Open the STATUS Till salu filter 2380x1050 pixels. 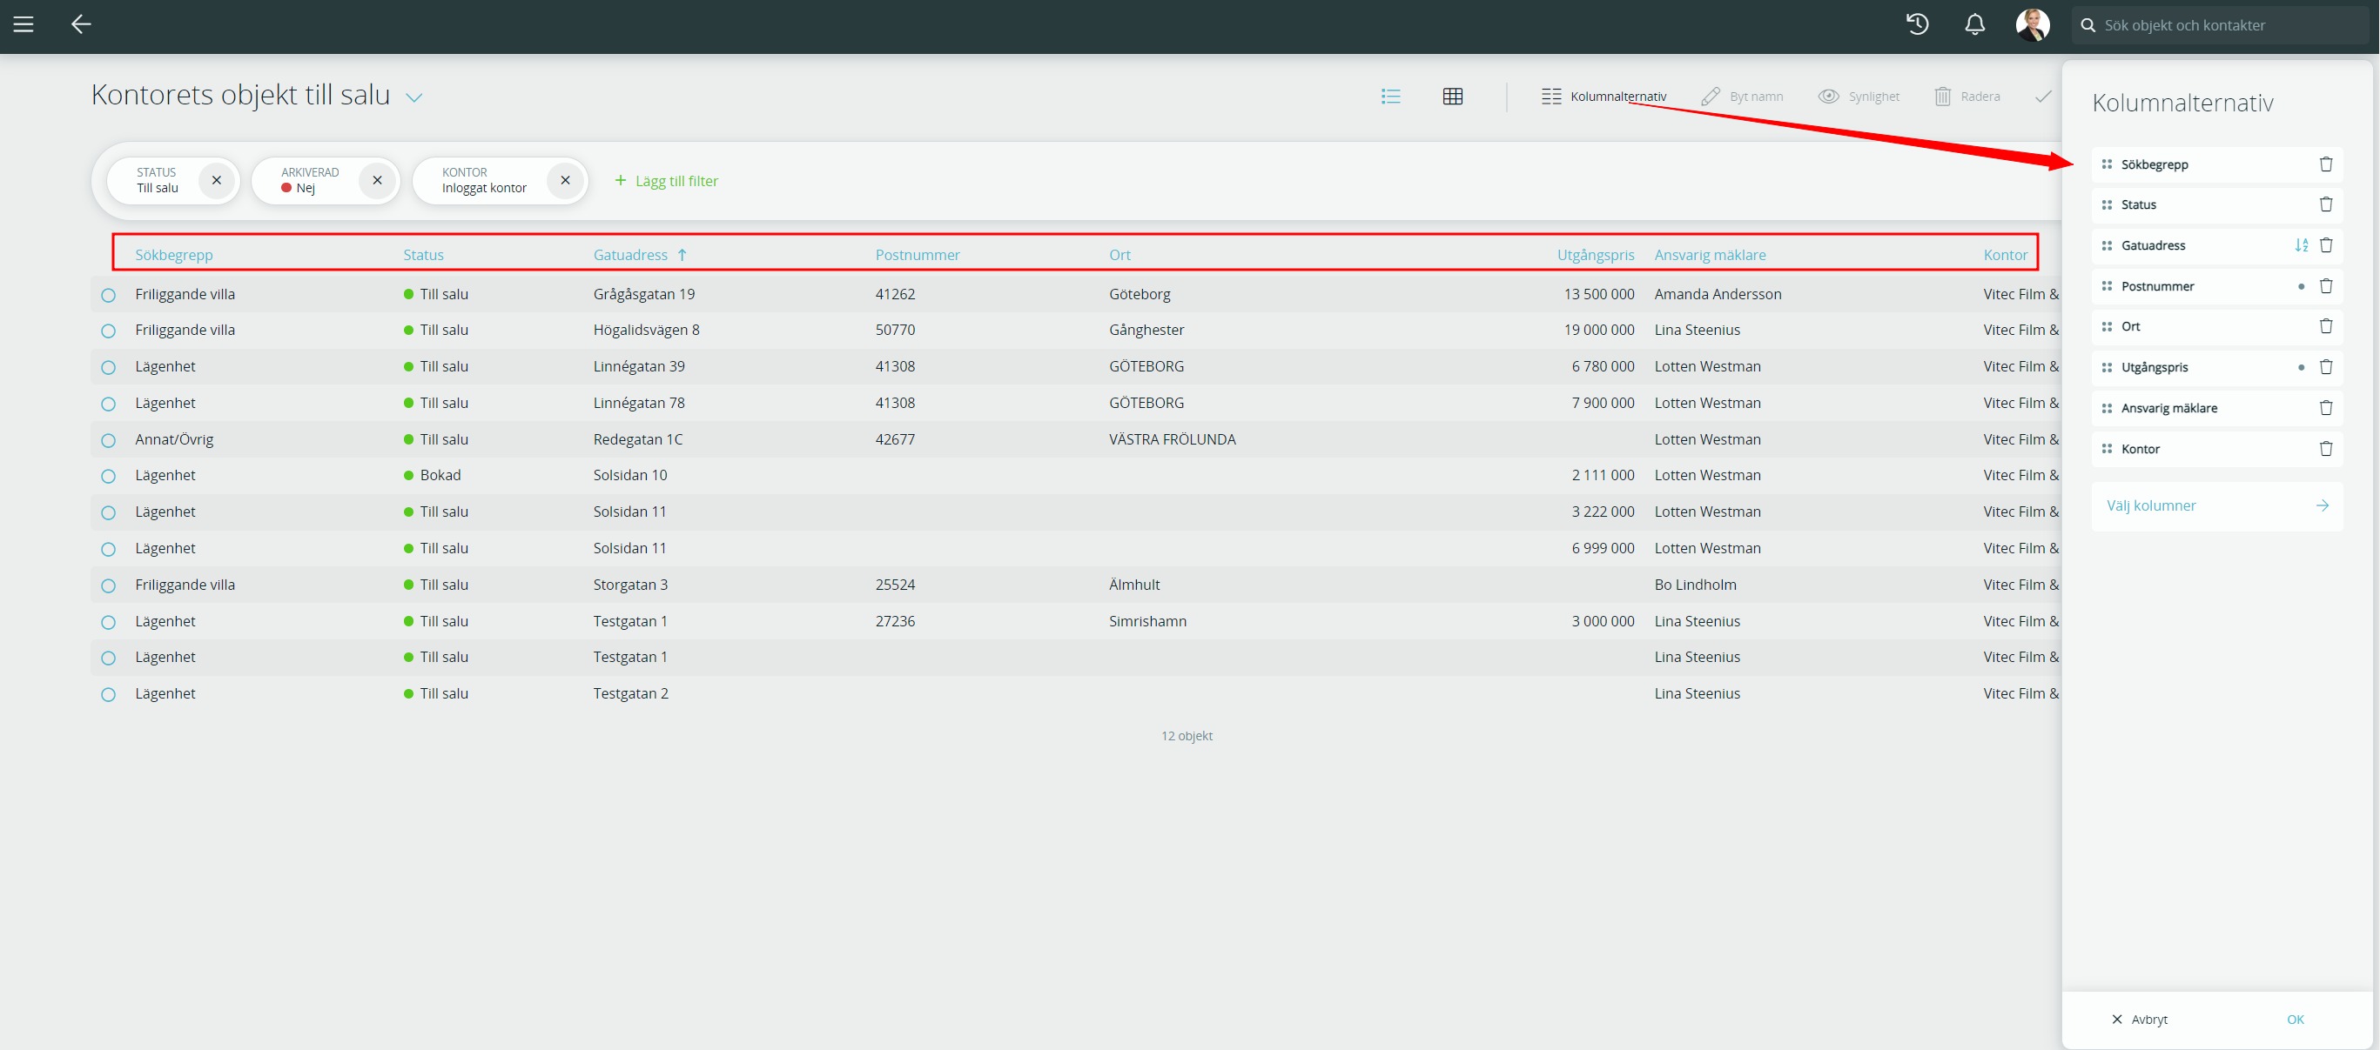pos(158,180)
